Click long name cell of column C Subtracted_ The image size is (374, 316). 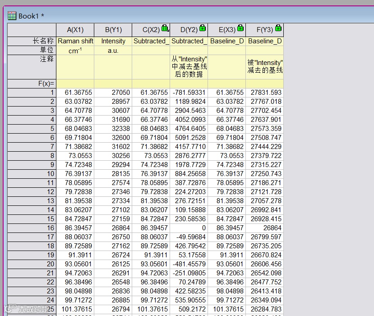[151, 41]
